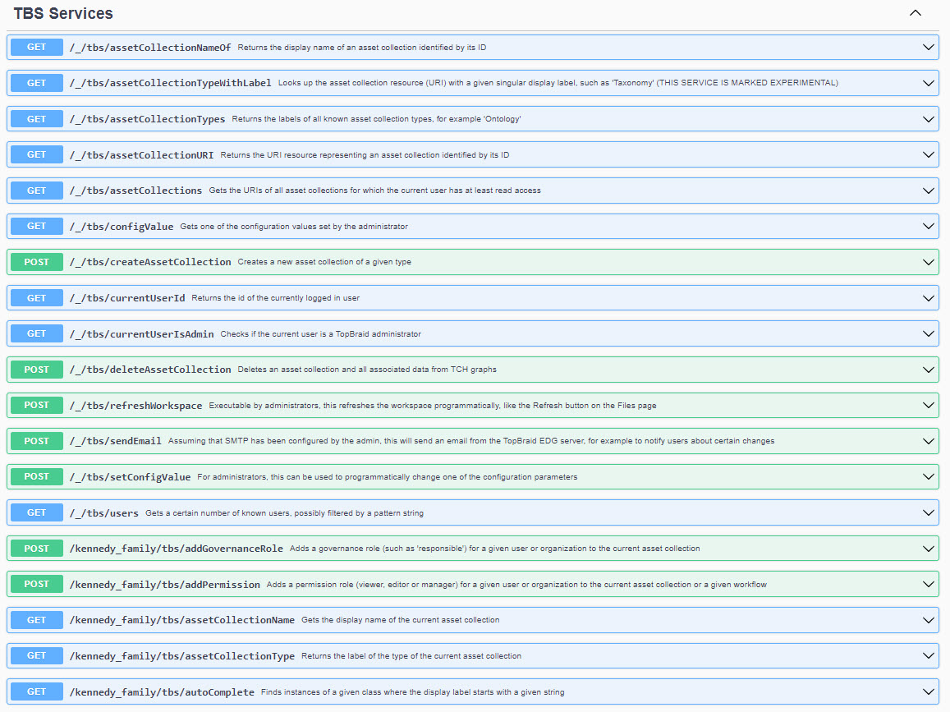Viewport: 950px width, 712px height.
Task: Click the POST badge for addPermission
Action: pos(37,584)
